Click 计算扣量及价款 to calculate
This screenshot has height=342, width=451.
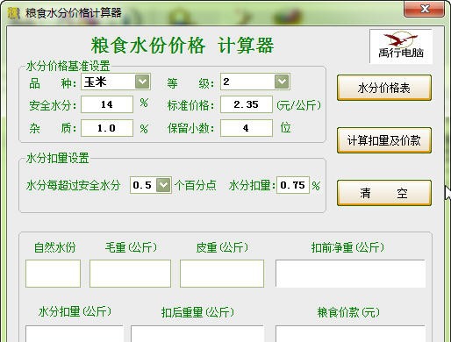[384, 140]
